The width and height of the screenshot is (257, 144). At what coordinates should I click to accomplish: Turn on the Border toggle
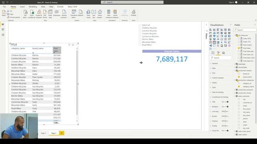pyautogui.click(x=226, y=116)
